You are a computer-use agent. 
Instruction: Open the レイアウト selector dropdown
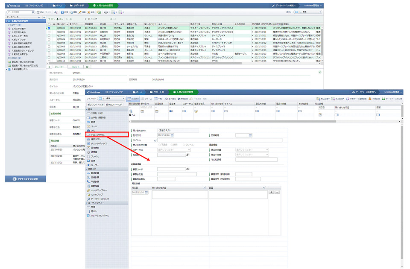111,99
